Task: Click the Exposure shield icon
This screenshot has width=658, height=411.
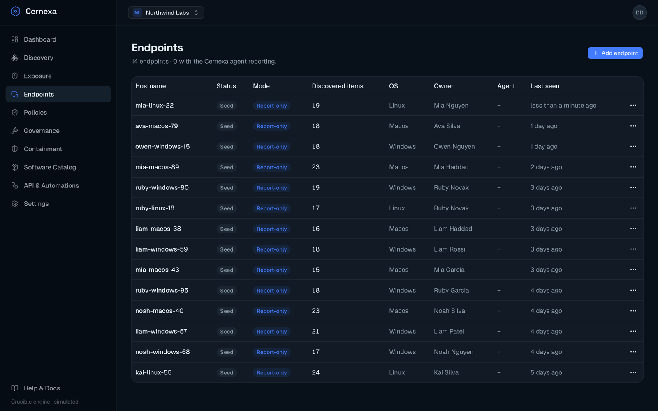Action: [15, 76]
